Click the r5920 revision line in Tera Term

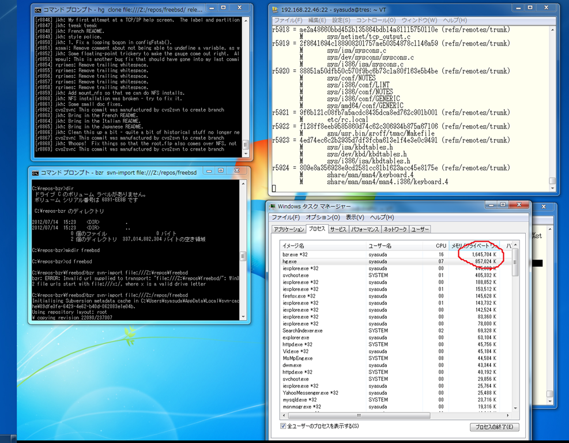(391, 71)
